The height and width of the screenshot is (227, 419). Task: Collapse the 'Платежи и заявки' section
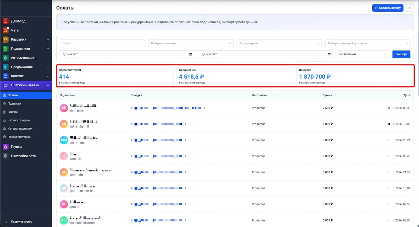pos(48,85)
